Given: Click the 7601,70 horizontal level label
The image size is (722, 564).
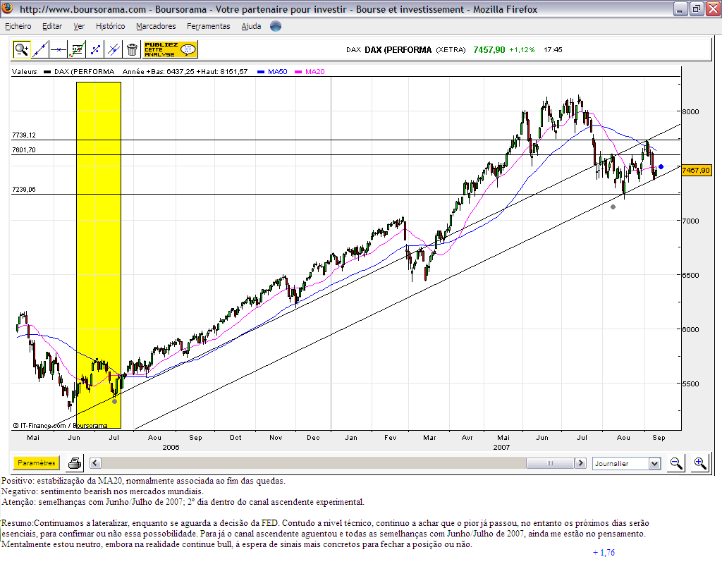Looking at the screenshot, I should 24,149.
